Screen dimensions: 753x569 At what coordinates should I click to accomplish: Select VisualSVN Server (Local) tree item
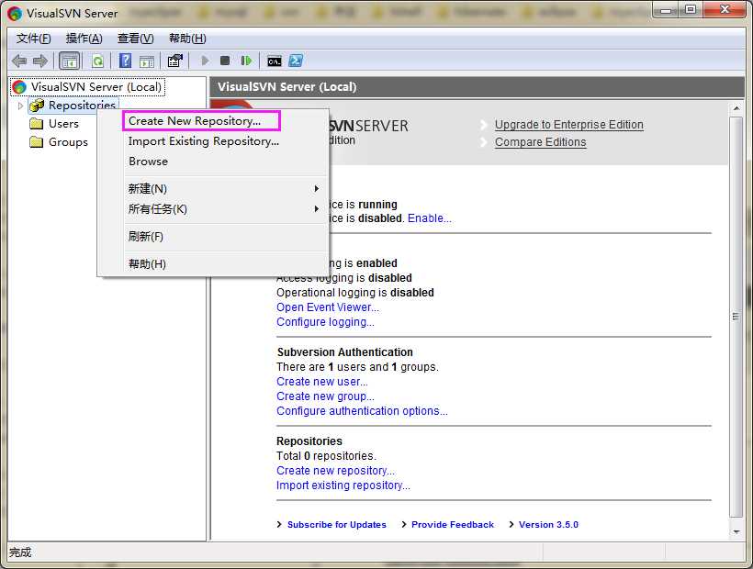tap(96, 87)
